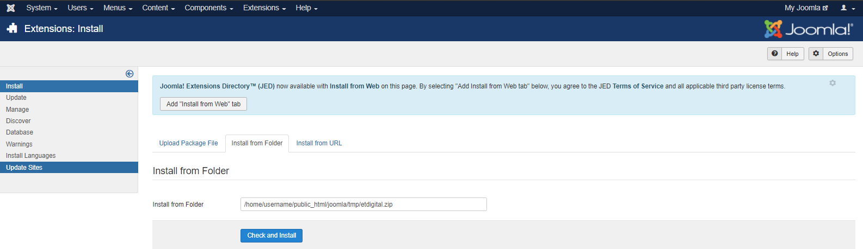Open the user account menu icon

pos(847,8)
